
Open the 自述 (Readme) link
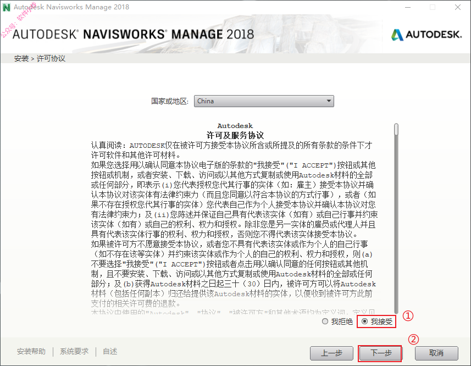[x=110, y=351]
